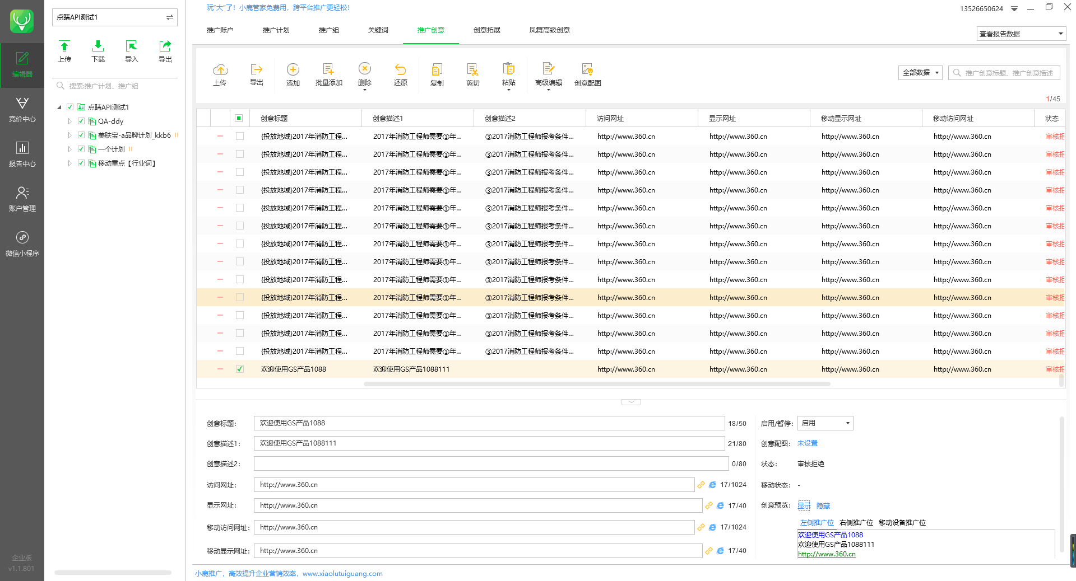The height and width of the screenshot is (581, 1076).
Task: Open 报告中心 in the left sidebar
Action: (x=22, y=154)
